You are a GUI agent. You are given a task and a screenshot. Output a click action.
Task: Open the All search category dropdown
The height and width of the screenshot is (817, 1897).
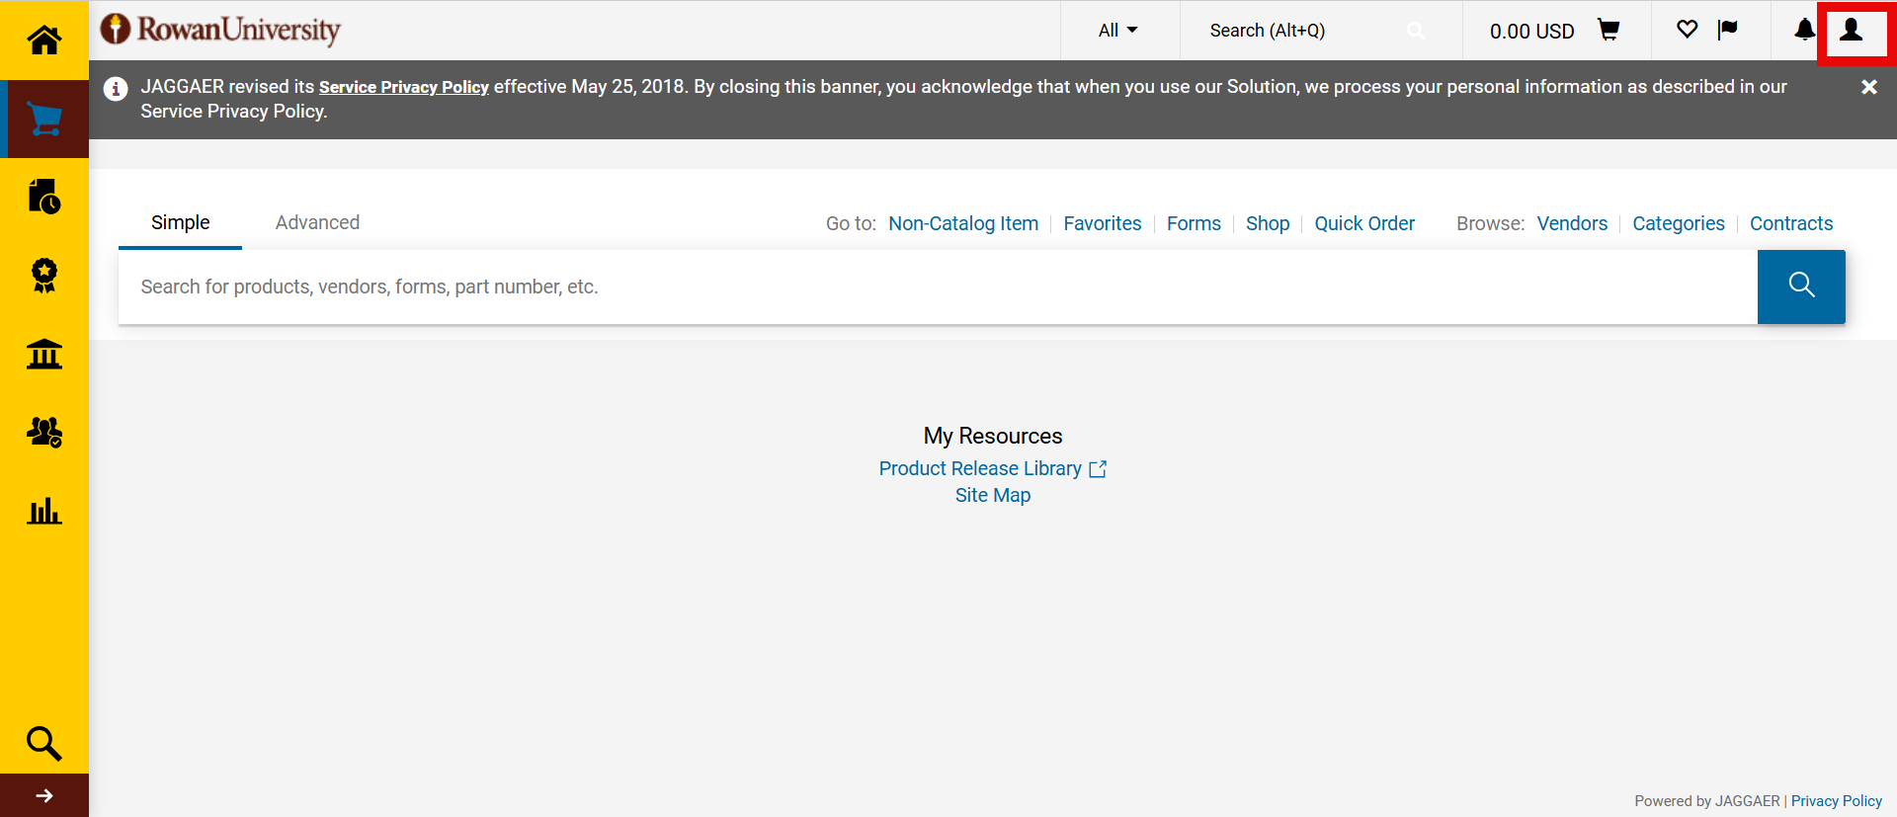1118,31
